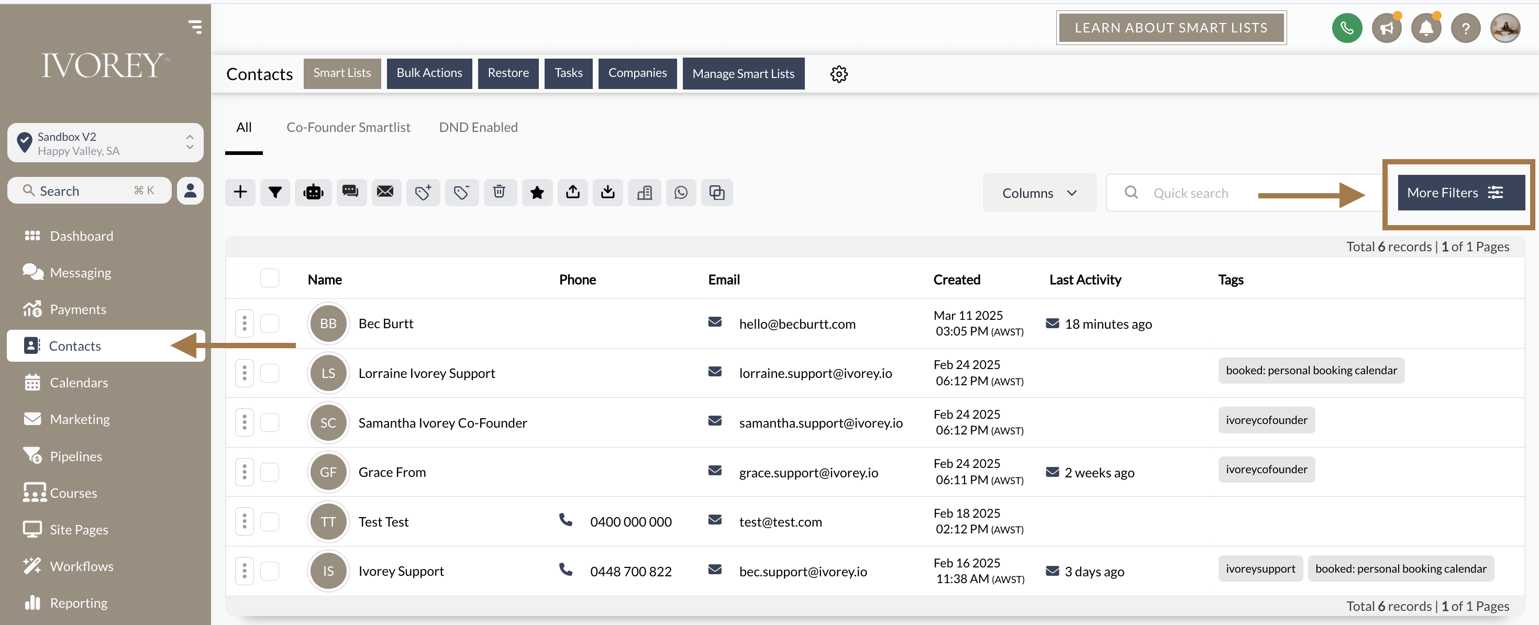Open the gear settings icon beside Manage Smart Lists
The width and height of the screenshot is (1539, 625).
coord(839,74)
